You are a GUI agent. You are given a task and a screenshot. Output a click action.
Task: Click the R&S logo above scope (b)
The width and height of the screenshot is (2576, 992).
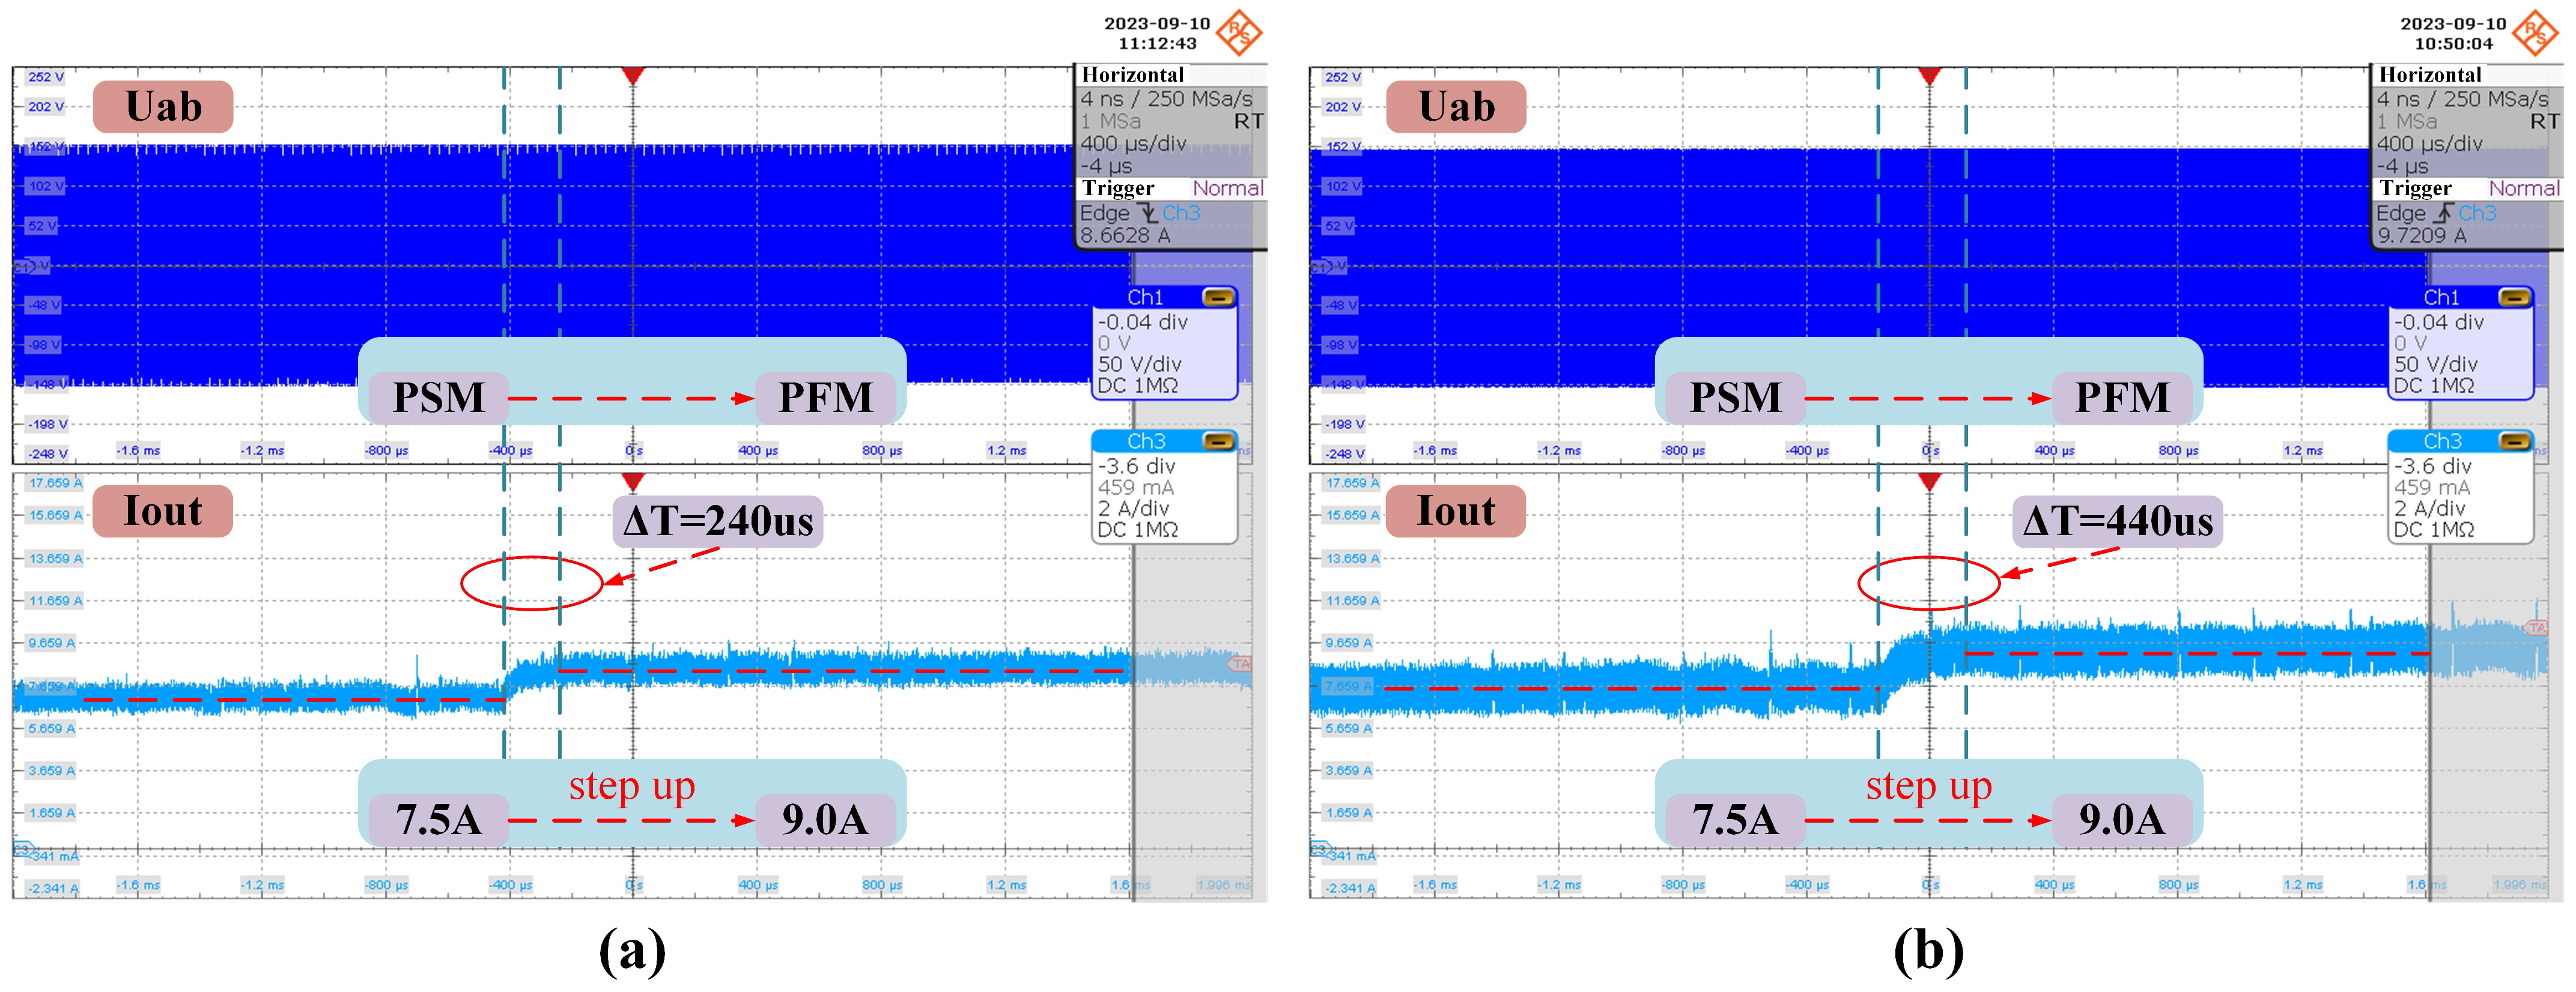click(x=2536, y=32)
